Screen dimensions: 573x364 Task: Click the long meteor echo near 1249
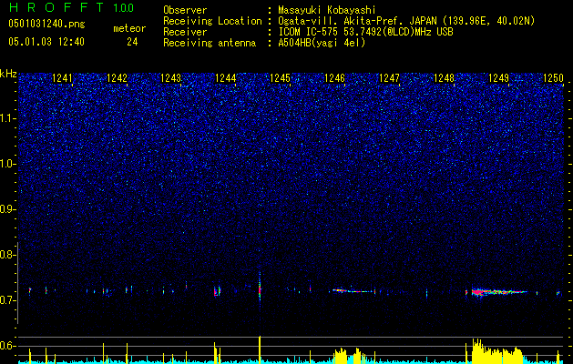pyautogui.click(x=499, y=292)
